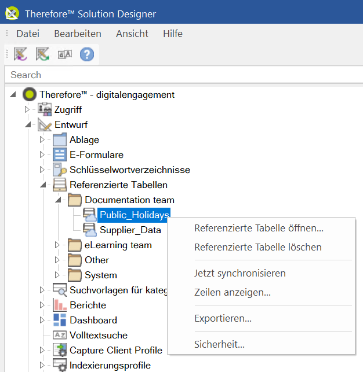Image resolution: width=363 pixels, height=372 pixels.
Task: Click the E-Formulare form icon
Action: [x=60, y=154]
